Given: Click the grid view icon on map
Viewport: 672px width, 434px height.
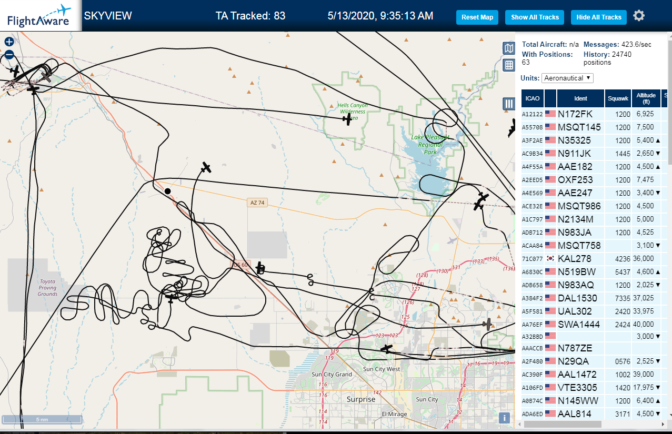Looking at the screenshot, I should point(509,65).
